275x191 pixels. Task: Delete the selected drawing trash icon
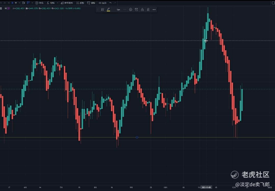(x=148, y=10)
